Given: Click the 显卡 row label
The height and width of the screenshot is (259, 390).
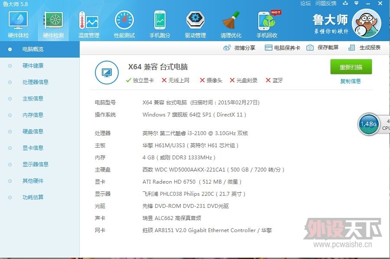Looking at the screenshot, I should click(x=100, y=182).
